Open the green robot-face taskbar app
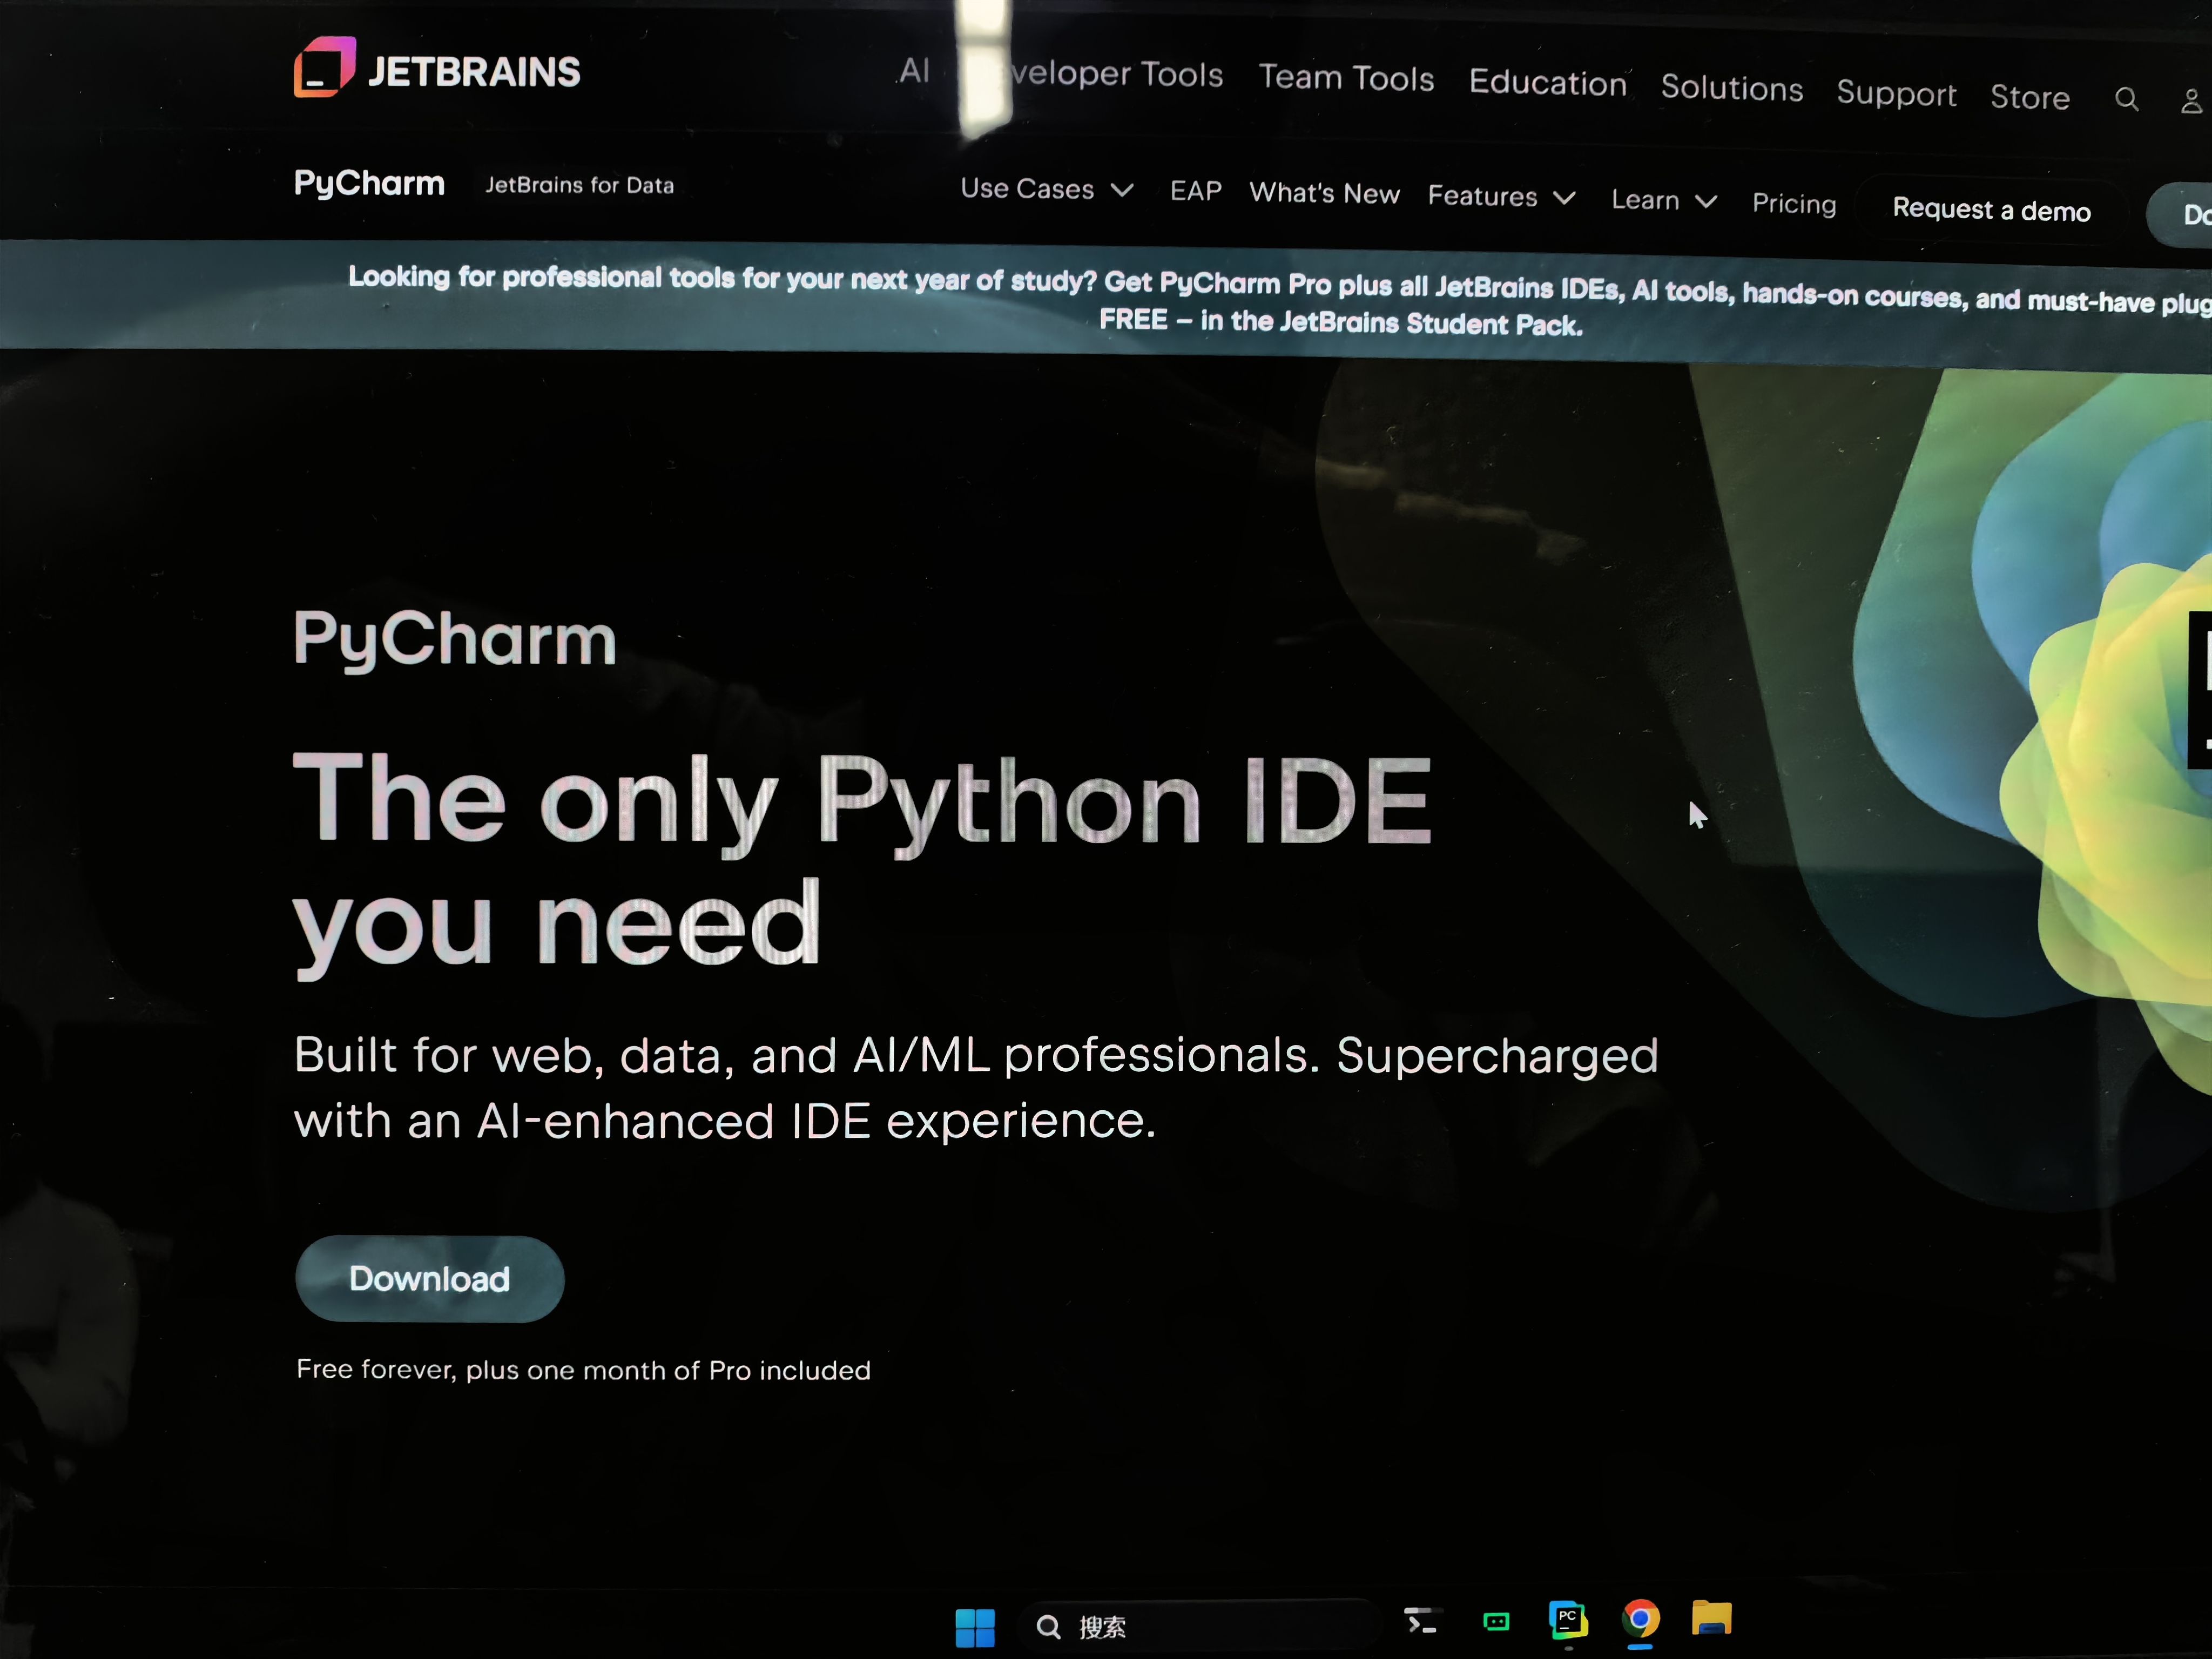Image resolution: width=2212 pixels, height=1659 pixels. pyautogui.click(x=1496, y=1622)
